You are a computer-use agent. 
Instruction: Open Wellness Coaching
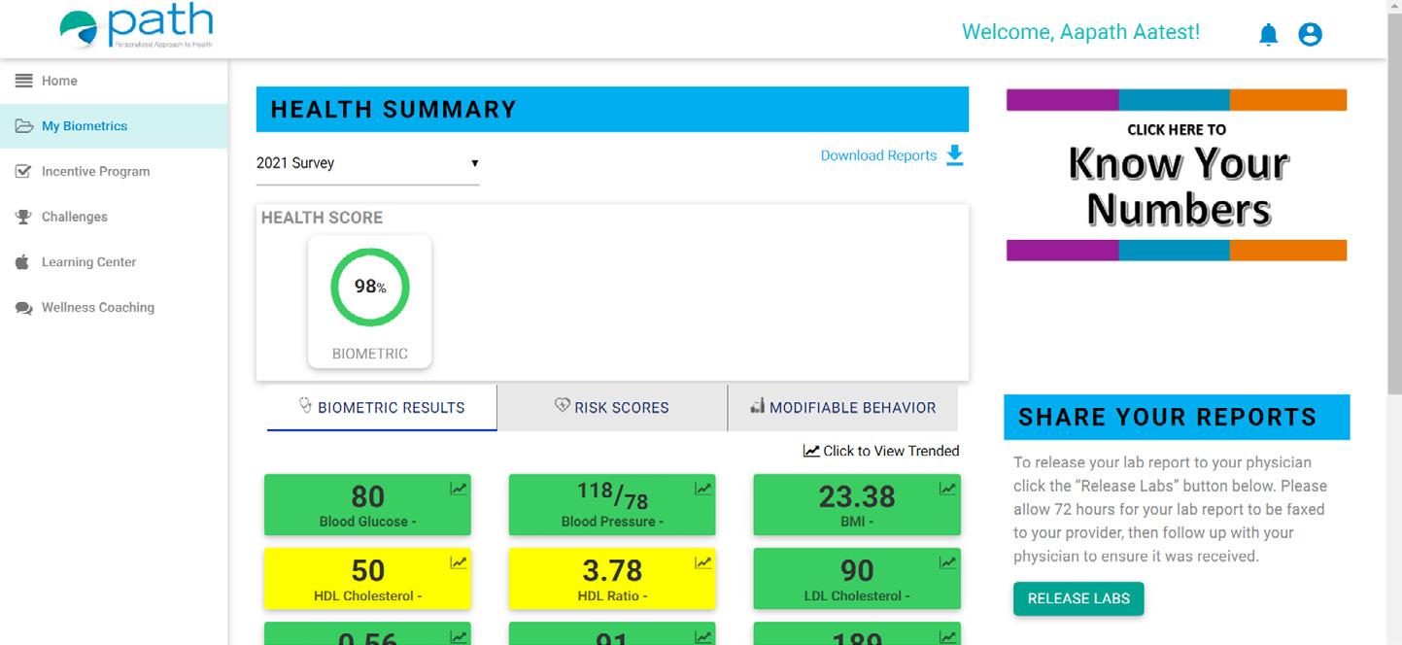coord(114,307)
